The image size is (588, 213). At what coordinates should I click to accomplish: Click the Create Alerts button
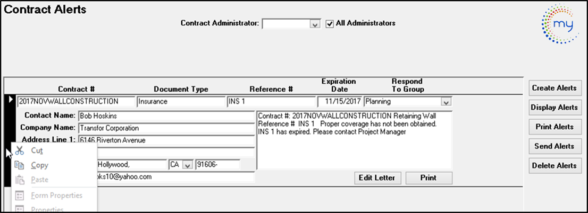554,88
